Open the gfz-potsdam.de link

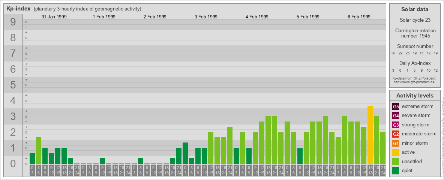point(414,82)
